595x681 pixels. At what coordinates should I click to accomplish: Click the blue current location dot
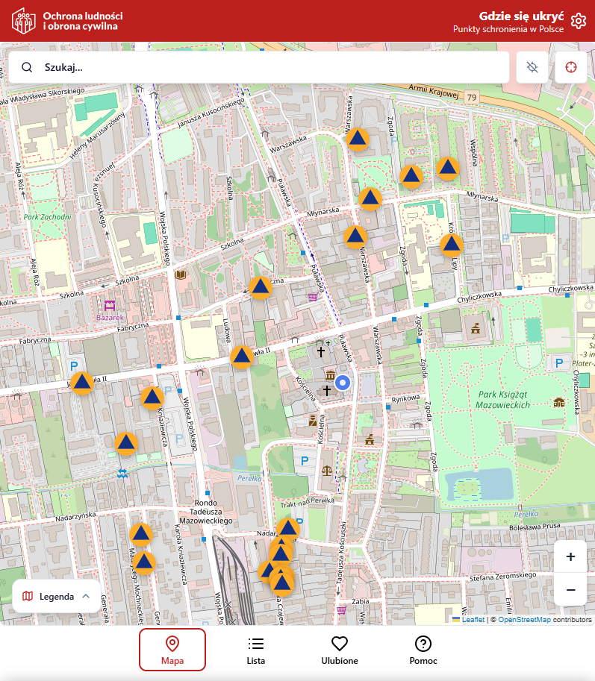click(x=343, y=383)
